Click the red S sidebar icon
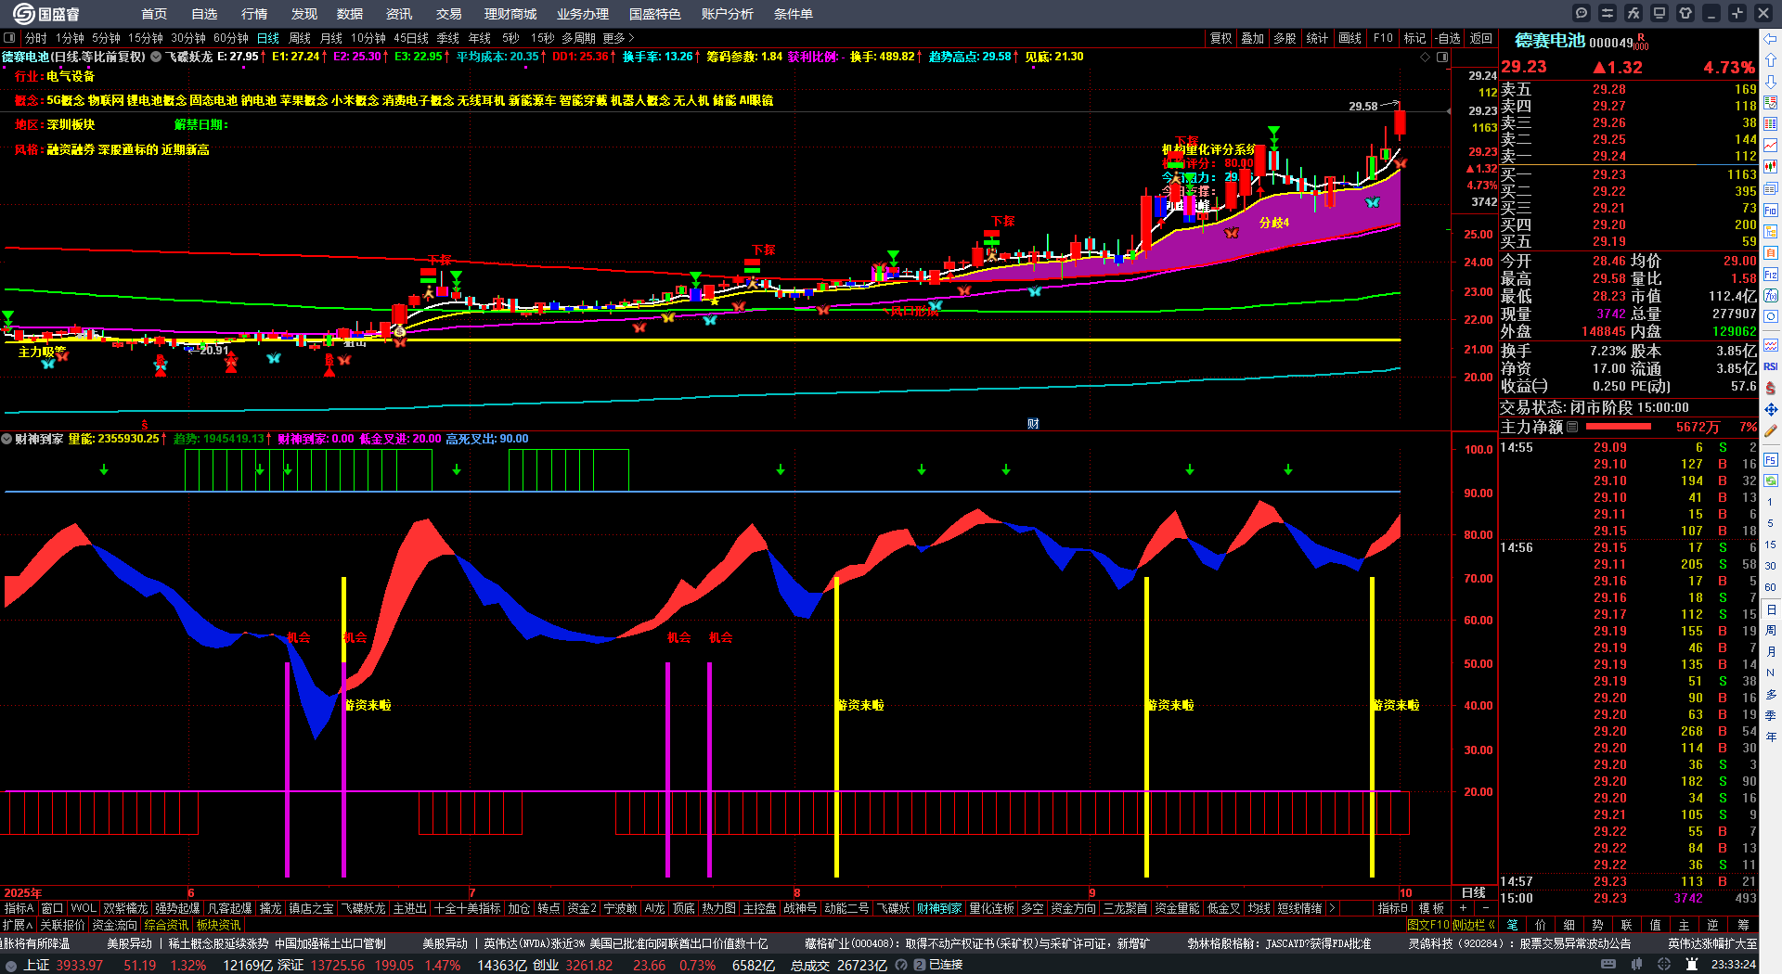 click(1771, 388)
